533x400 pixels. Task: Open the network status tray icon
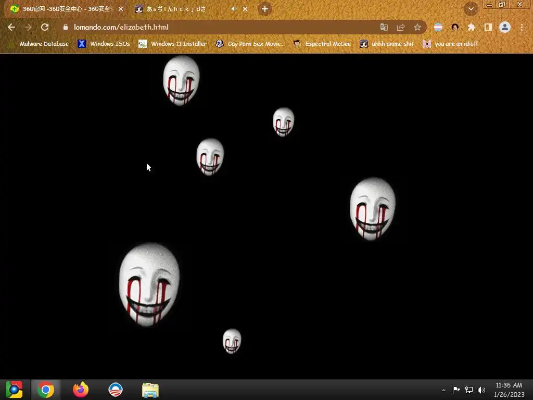[469, 390]
